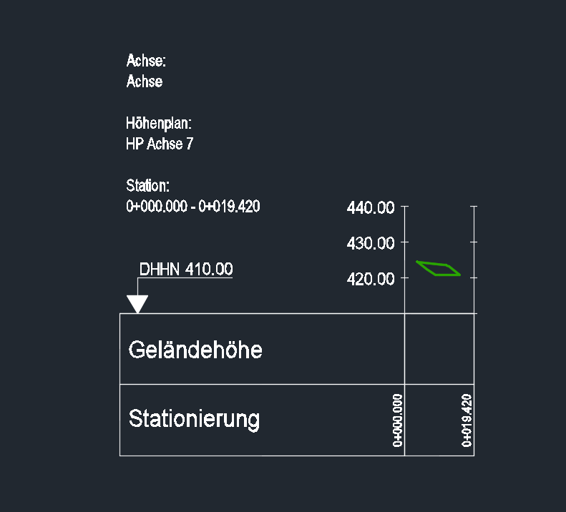
Task: Select the HP Achse 7 title text
Action: (160, 144)
